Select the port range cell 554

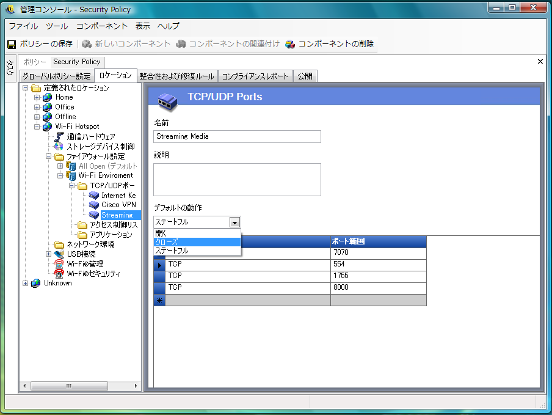(379, 265)
